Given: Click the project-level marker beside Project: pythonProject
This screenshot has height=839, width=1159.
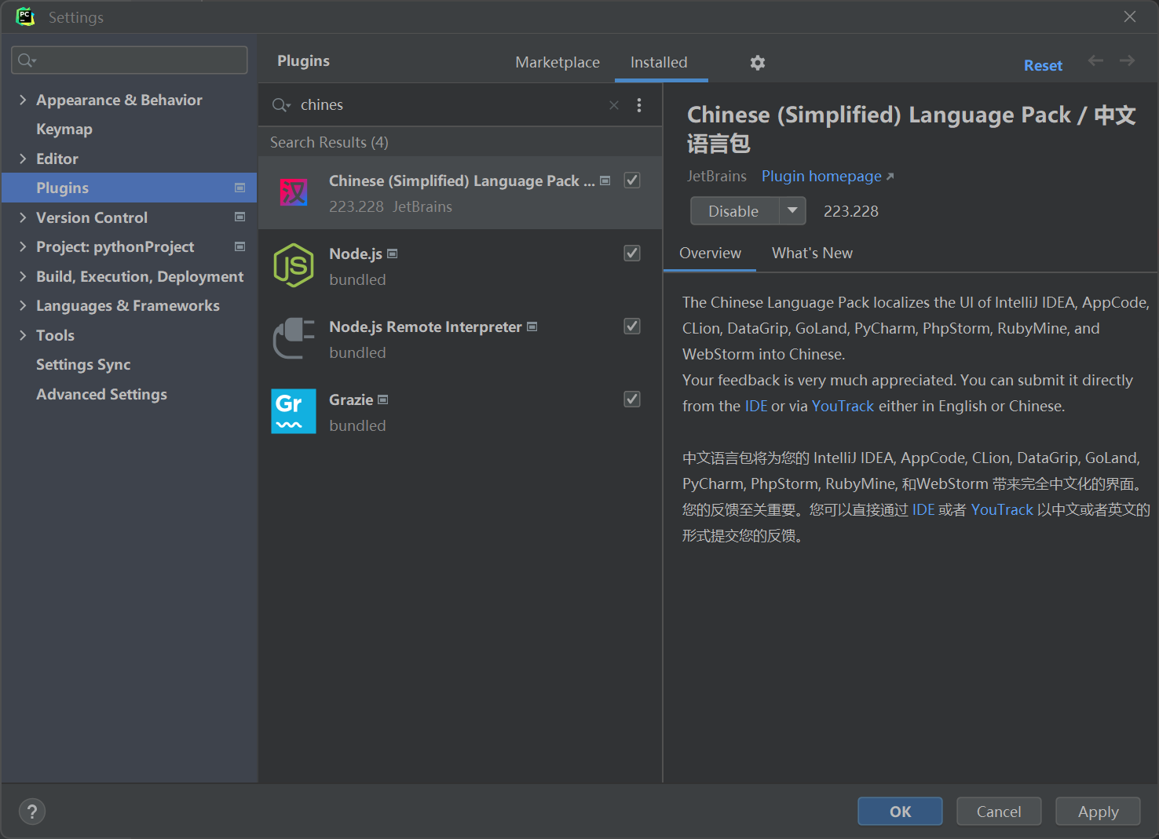Looking at the screenshot, I should 240,246.
